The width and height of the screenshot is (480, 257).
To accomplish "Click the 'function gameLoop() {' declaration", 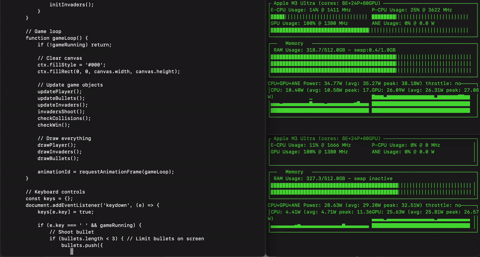I will click(x=56, y=38).
